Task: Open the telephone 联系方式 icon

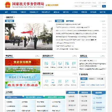Action: point(73,81)
